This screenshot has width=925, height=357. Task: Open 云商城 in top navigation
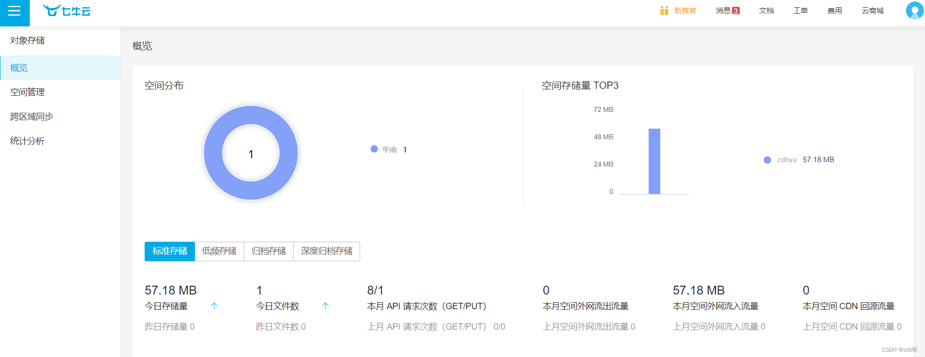pos(873,11)
